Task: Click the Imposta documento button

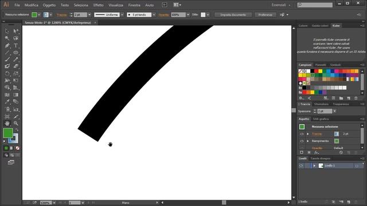Action: point(233,15)
